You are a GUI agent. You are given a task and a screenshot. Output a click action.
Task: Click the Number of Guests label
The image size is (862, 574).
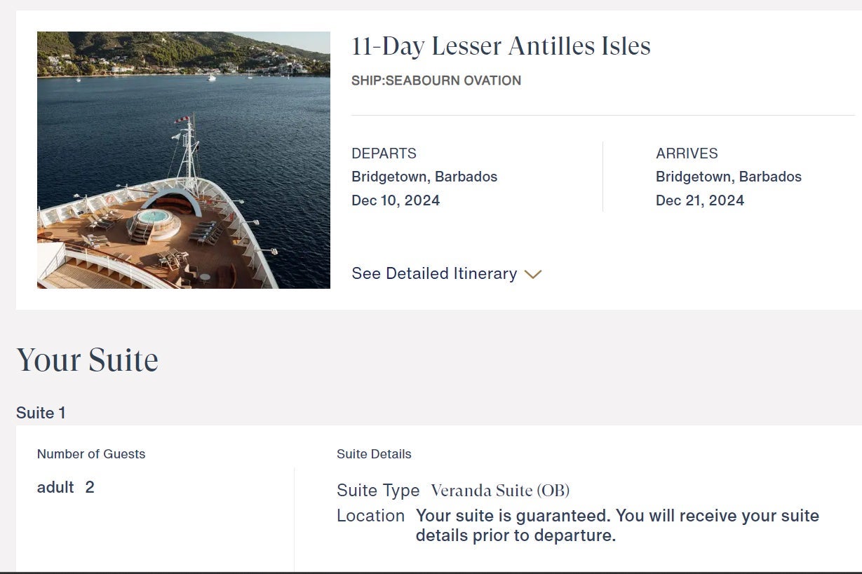click(x=91, y=453)
